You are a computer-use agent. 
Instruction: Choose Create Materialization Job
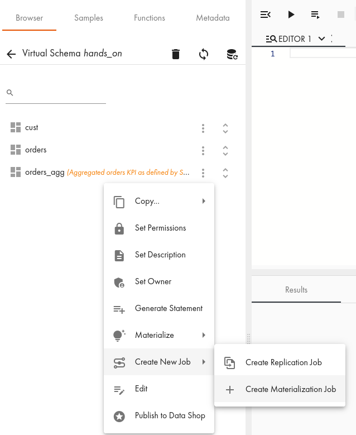290,389
